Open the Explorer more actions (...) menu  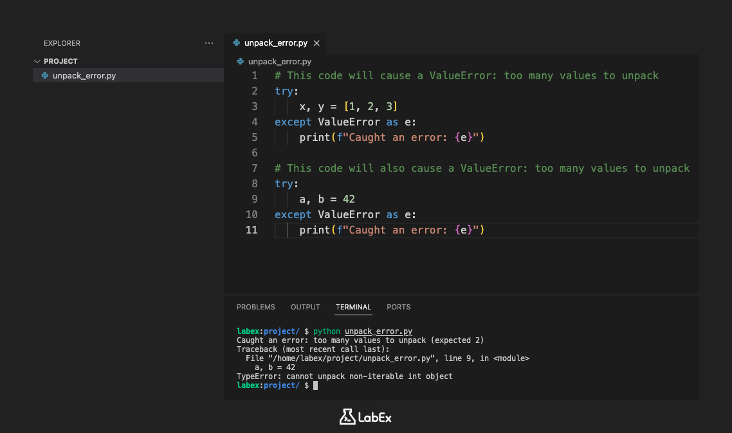point(209,43)
